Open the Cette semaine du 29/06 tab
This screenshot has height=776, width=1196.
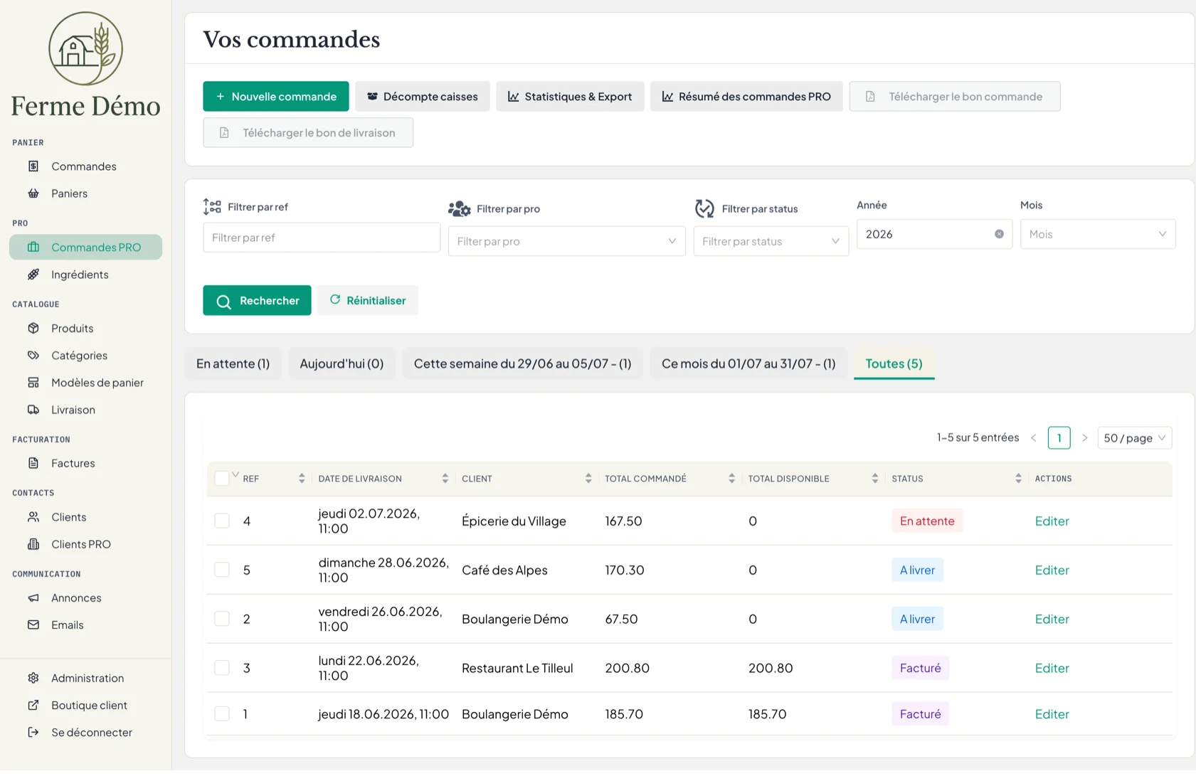[x=522, y=363]
